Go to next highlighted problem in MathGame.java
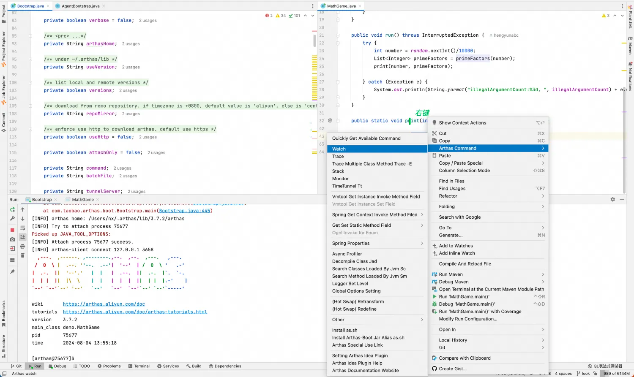The height and width of the screenshot is (377, 634). [x=622, y=16]
